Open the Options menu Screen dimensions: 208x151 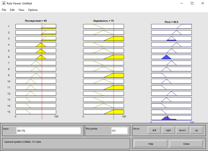pos(33,10)
